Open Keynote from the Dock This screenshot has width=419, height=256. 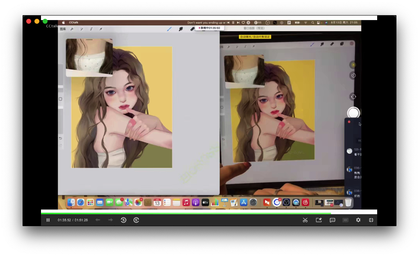225,203
